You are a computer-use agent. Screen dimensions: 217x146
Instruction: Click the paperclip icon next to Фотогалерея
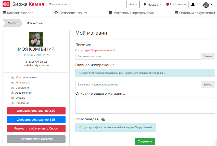pos(103,119)
